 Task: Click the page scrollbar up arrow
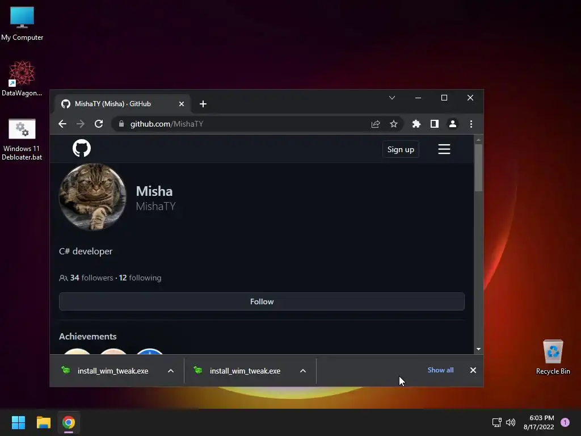tap(478, 140)
